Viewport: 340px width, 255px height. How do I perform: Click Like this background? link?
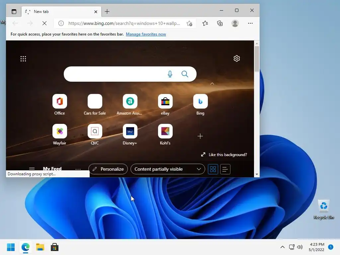click(224, 155)
